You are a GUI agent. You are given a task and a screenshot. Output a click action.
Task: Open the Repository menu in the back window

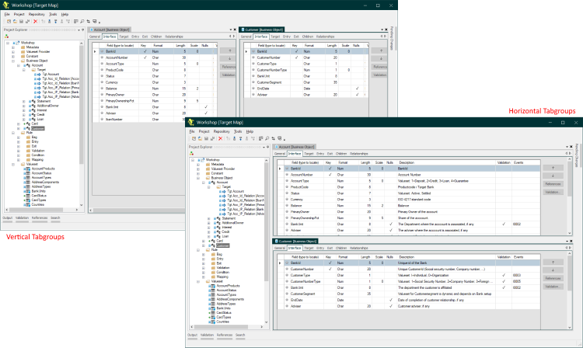click(x=37, y=14)
